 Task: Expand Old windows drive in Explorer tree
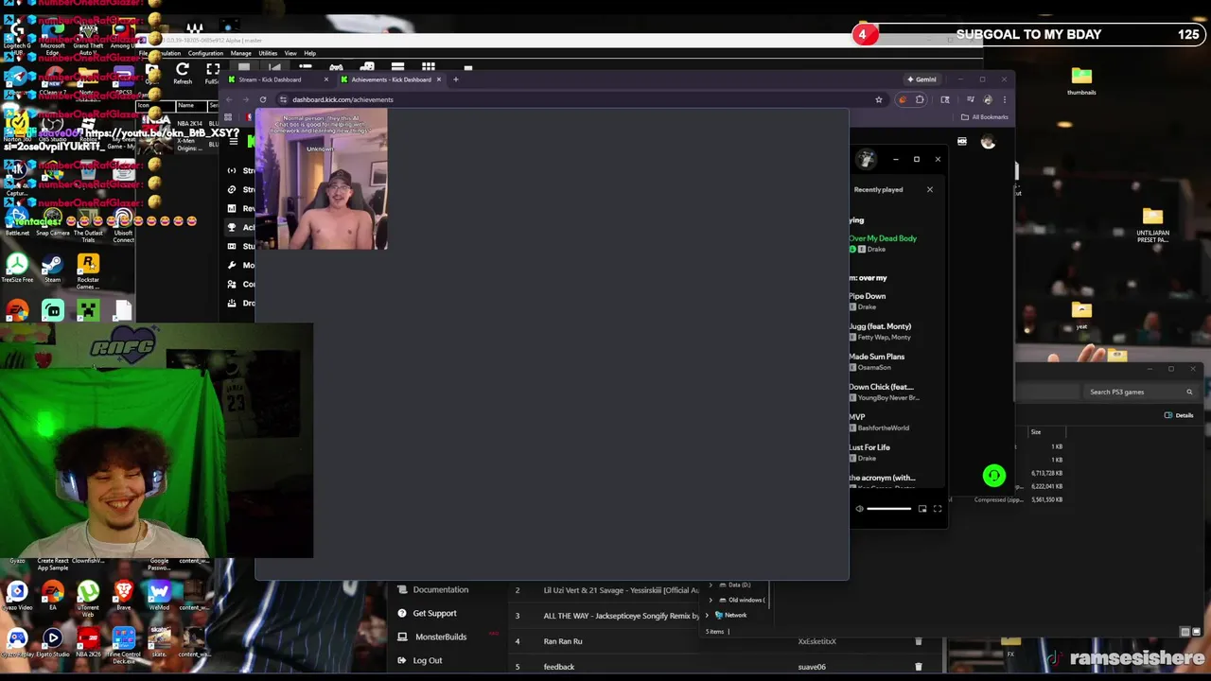[x=711, y=600]
